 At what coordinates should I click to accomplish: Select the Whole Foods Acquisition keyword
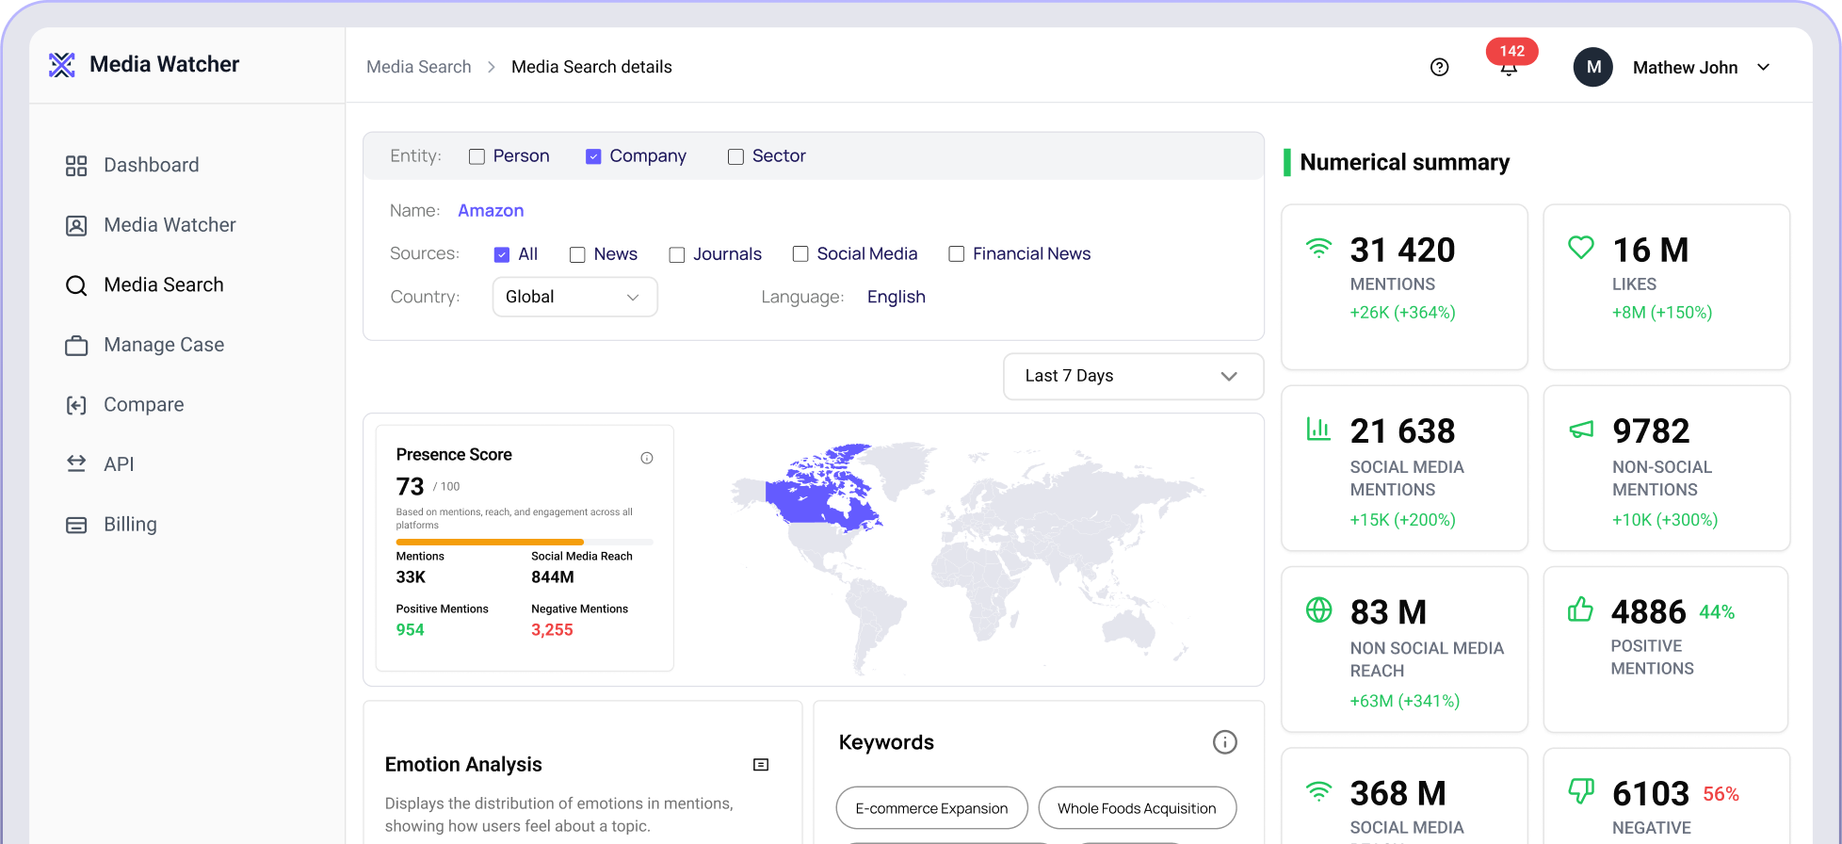click(x=1137, y=808)
